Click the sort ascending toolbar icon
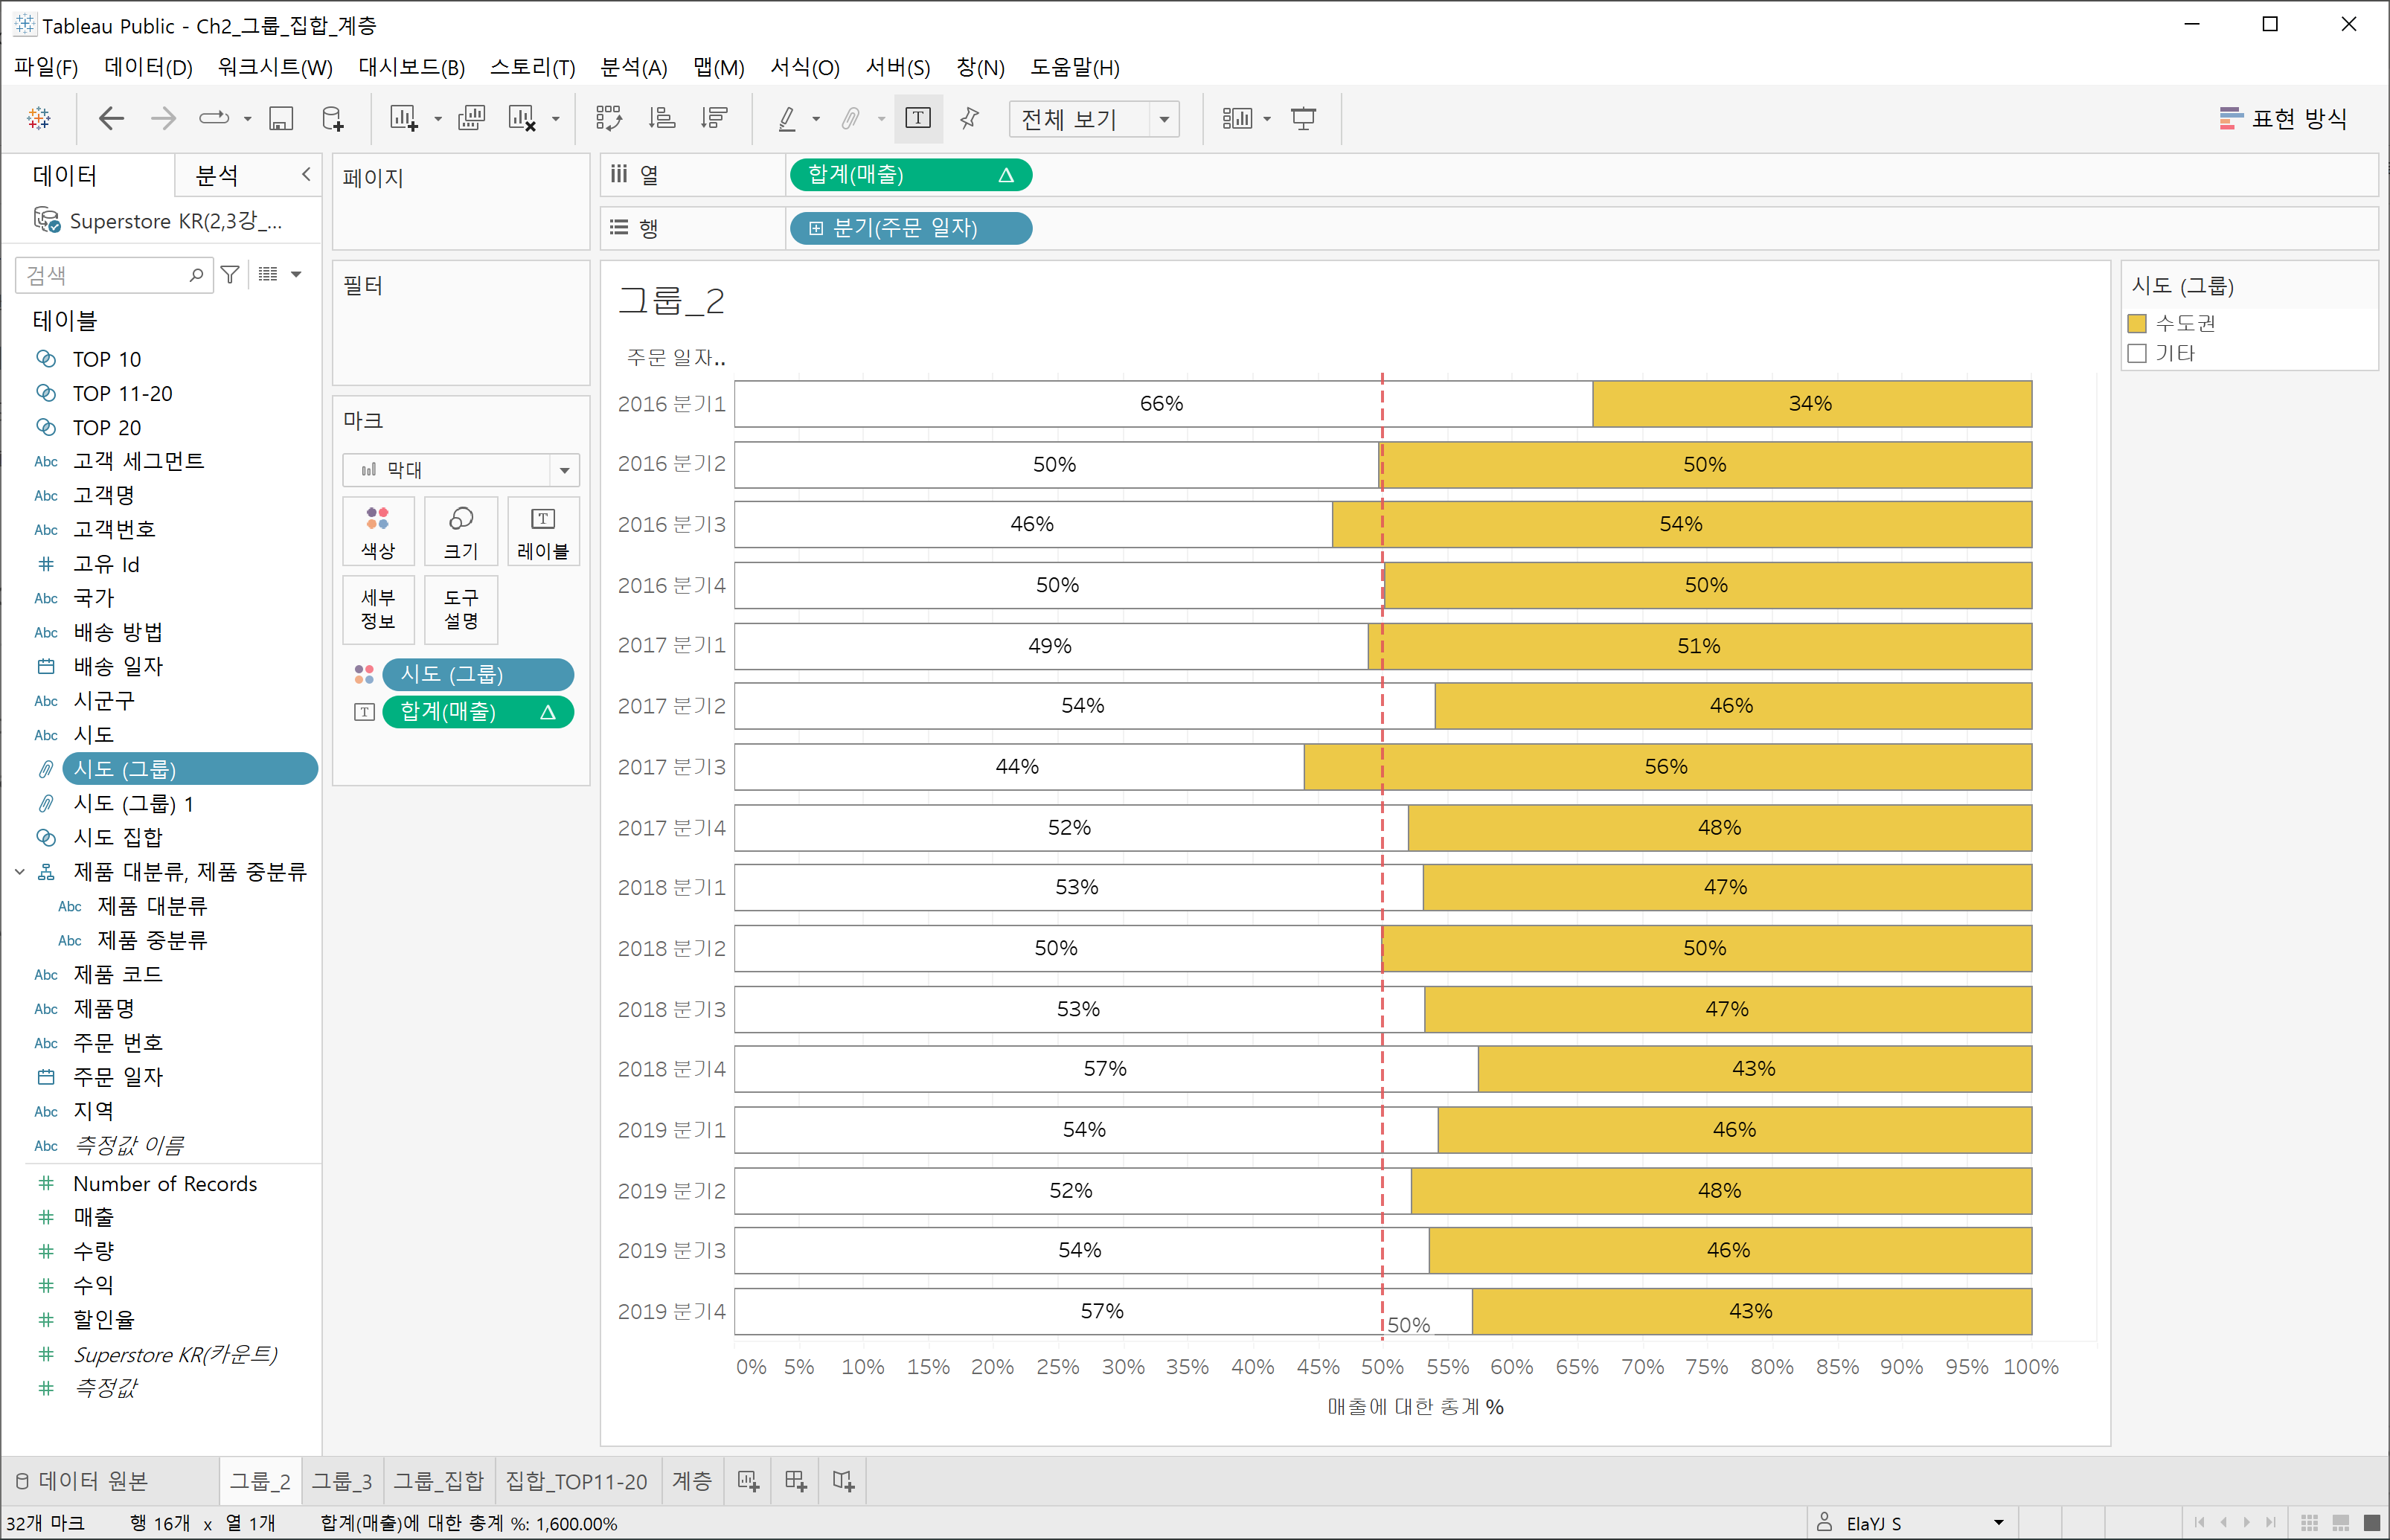Viewport: 2390px width, 1540px height. [x=661, y=119]
